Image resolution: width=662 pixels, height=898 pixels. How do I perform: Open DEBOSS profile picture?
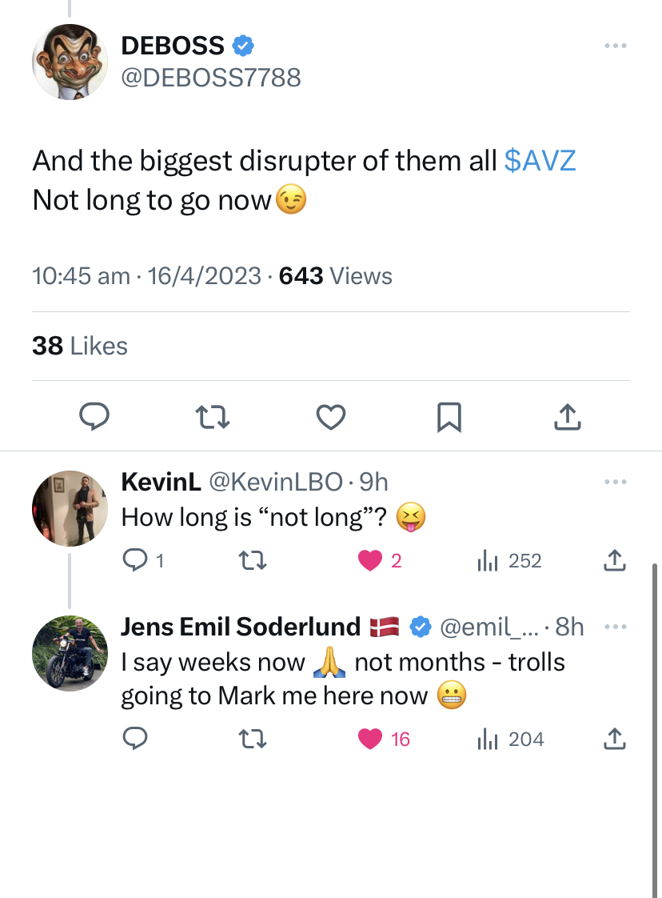(70, 62)
